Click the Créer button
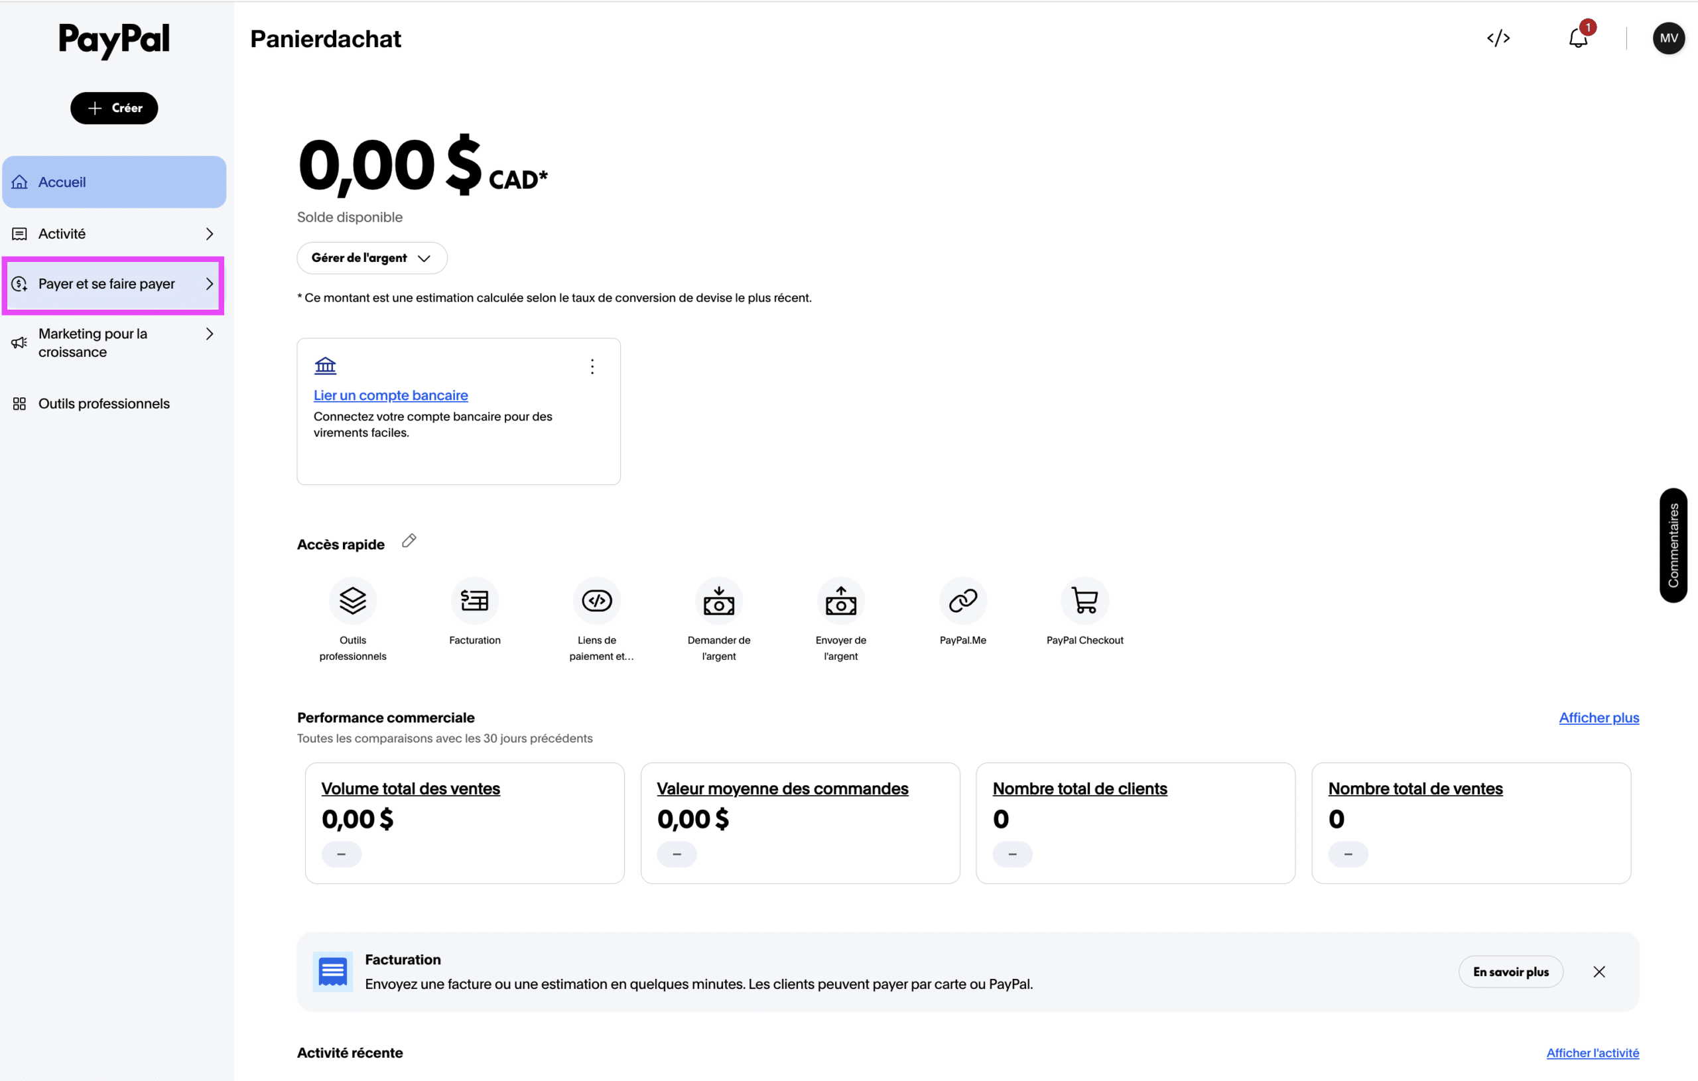Viewport: 1698px width, 1081px height. click(114, 108)
